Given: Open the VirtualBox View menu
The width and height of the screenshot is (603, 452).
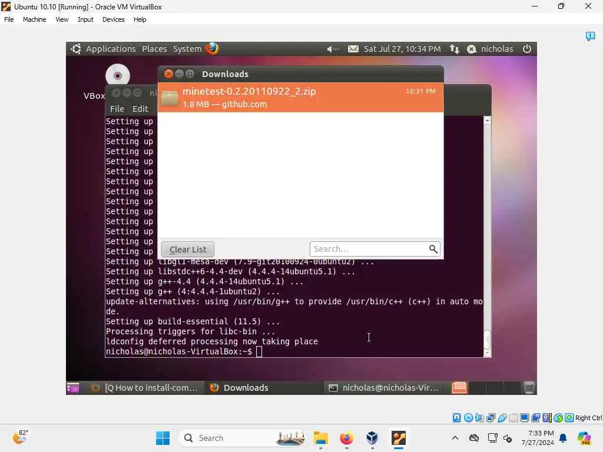Looking at the screenshot, I should pyautogui.click(x=62, y=19).
